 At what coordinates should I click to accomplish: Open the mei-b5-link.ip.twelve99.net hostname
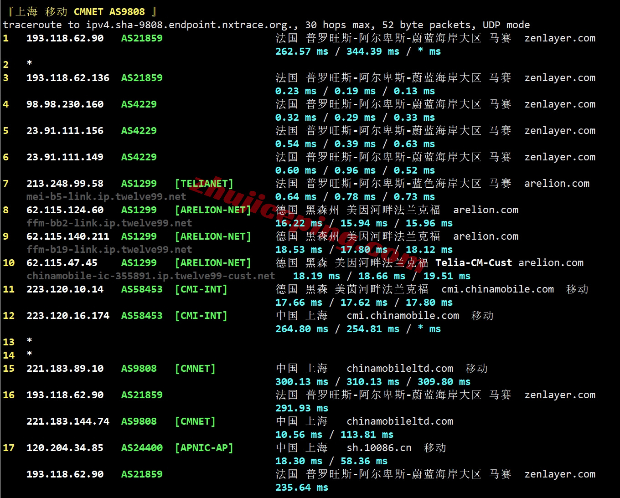[x=106, y=197]
